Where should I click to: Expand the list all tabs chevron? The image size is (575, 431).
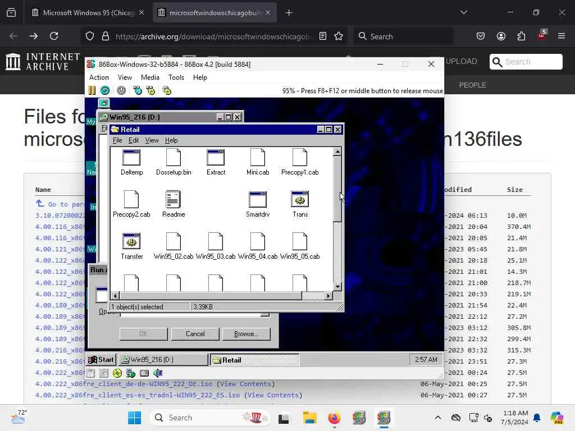pos(463,12)
